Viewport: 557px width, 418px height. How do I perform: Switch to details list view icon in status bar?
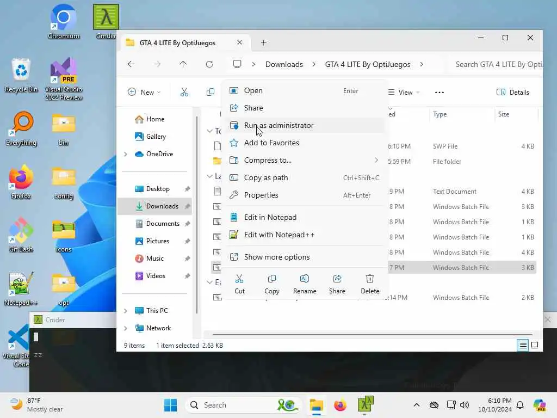pos(523,345)
